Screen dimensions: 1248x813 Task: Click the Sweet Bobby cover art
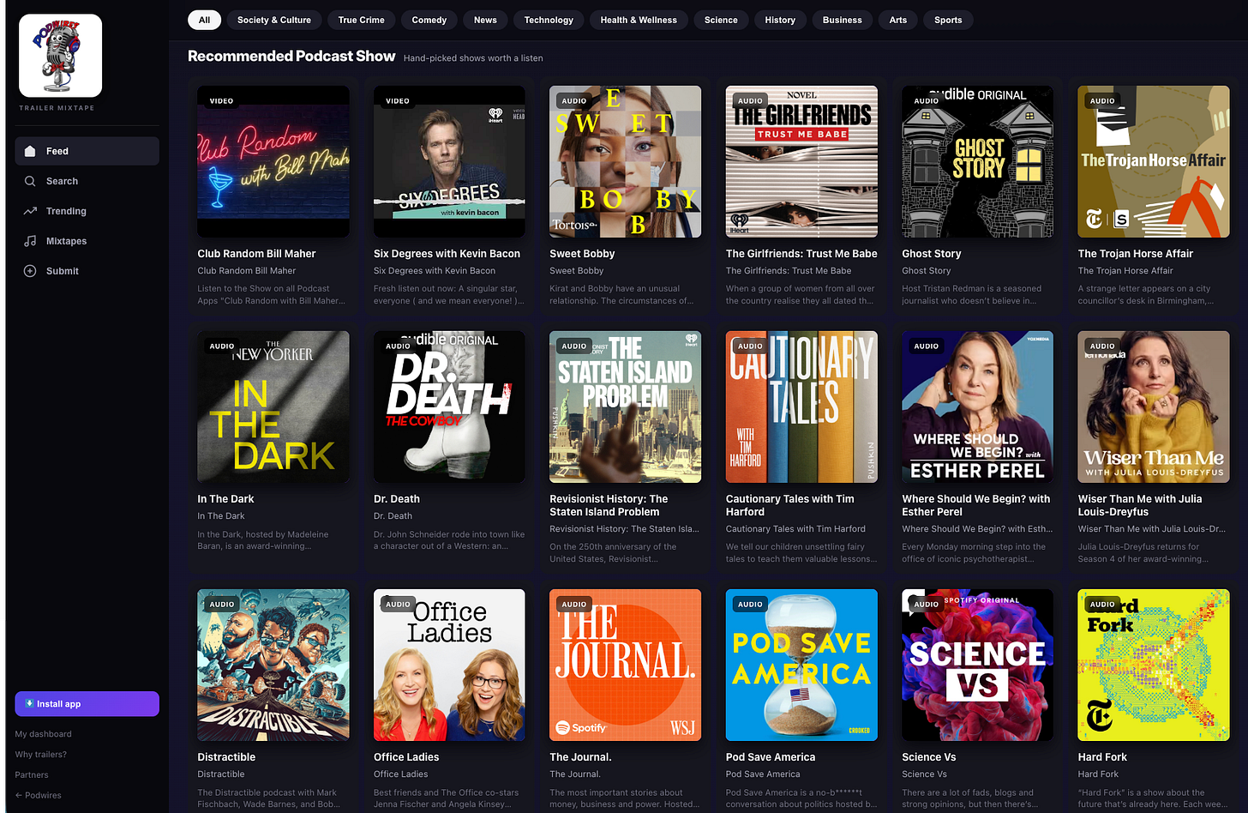coord(626,161)
